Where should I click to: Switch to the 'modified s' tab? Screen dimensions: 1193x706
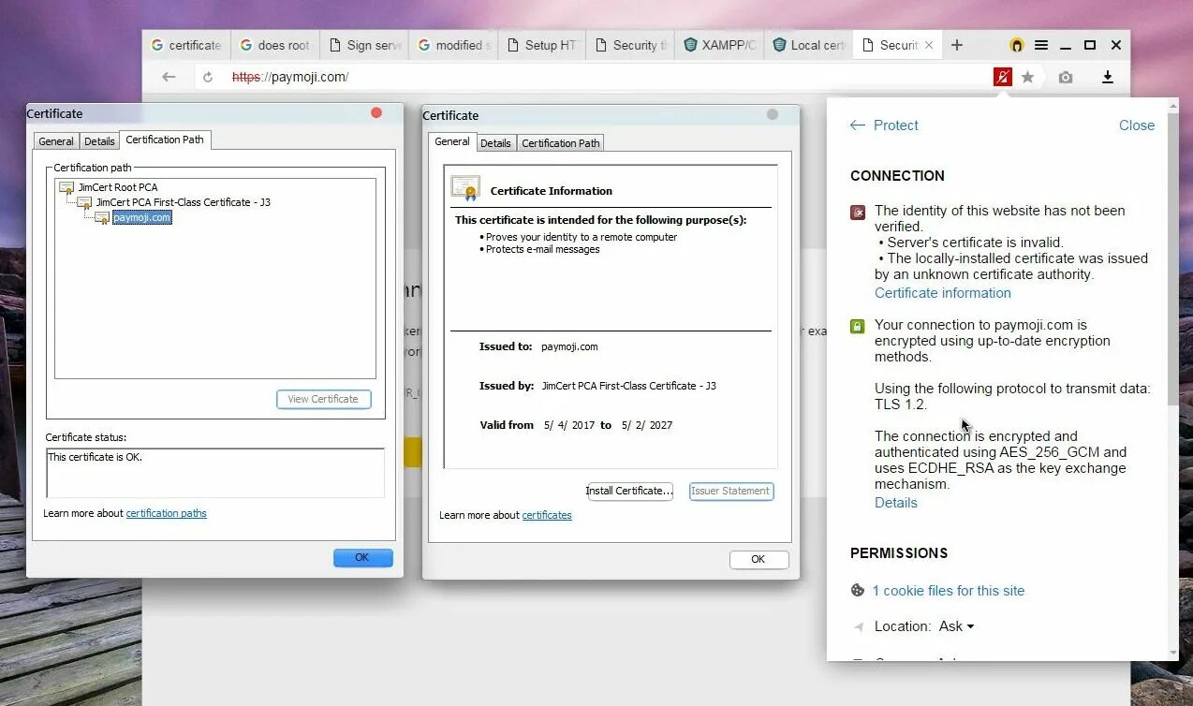coord(453,45)
